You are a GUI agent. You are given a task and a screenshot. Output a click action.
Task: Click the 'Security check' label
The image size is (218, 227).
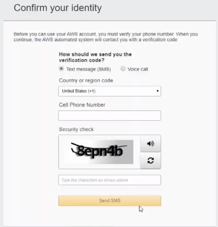(x=76, y=129)
